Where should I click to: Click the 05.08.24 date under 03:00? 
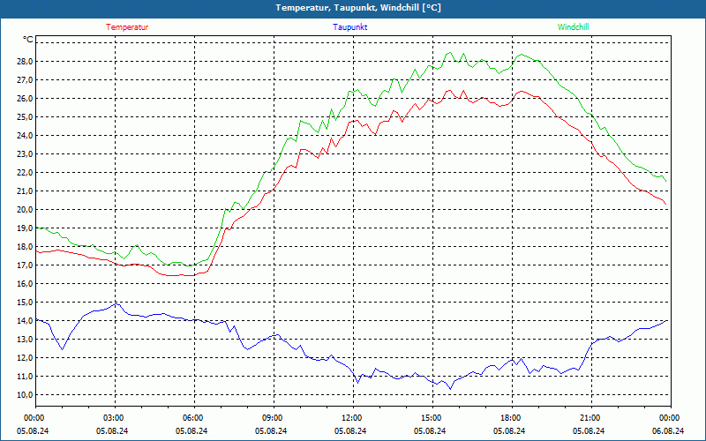coord(112,430)
